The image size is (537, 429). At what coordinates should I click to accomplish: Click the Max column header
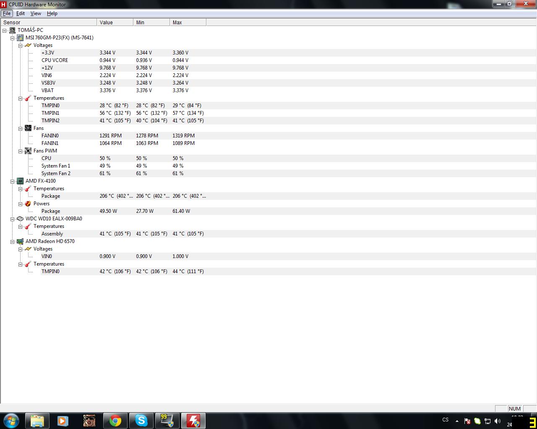[188, 22]
